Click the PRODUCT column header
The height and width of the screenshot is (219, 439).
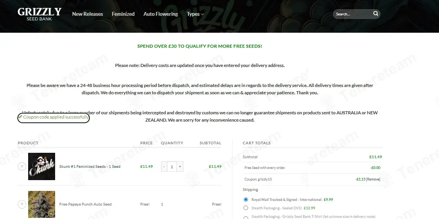click(x=28, y=143)
